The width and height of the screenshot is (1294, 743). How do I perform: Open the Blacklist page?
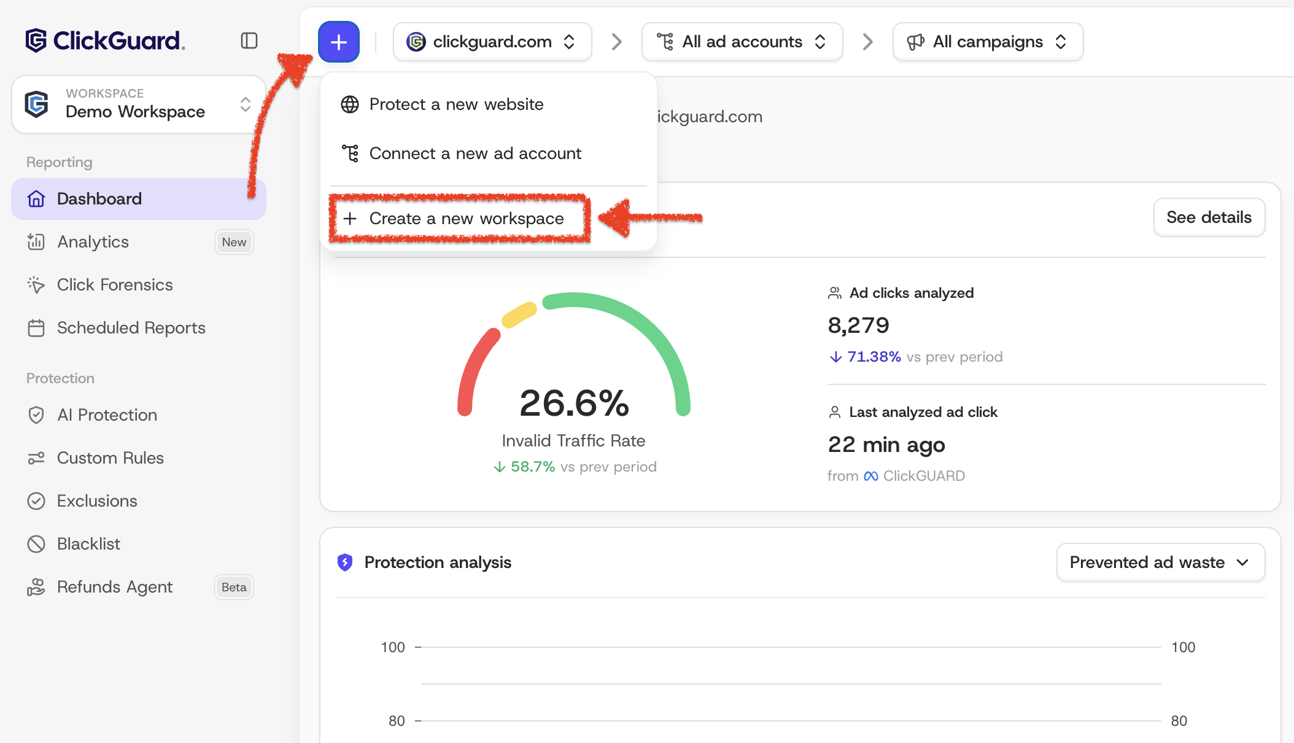[139, 544]
